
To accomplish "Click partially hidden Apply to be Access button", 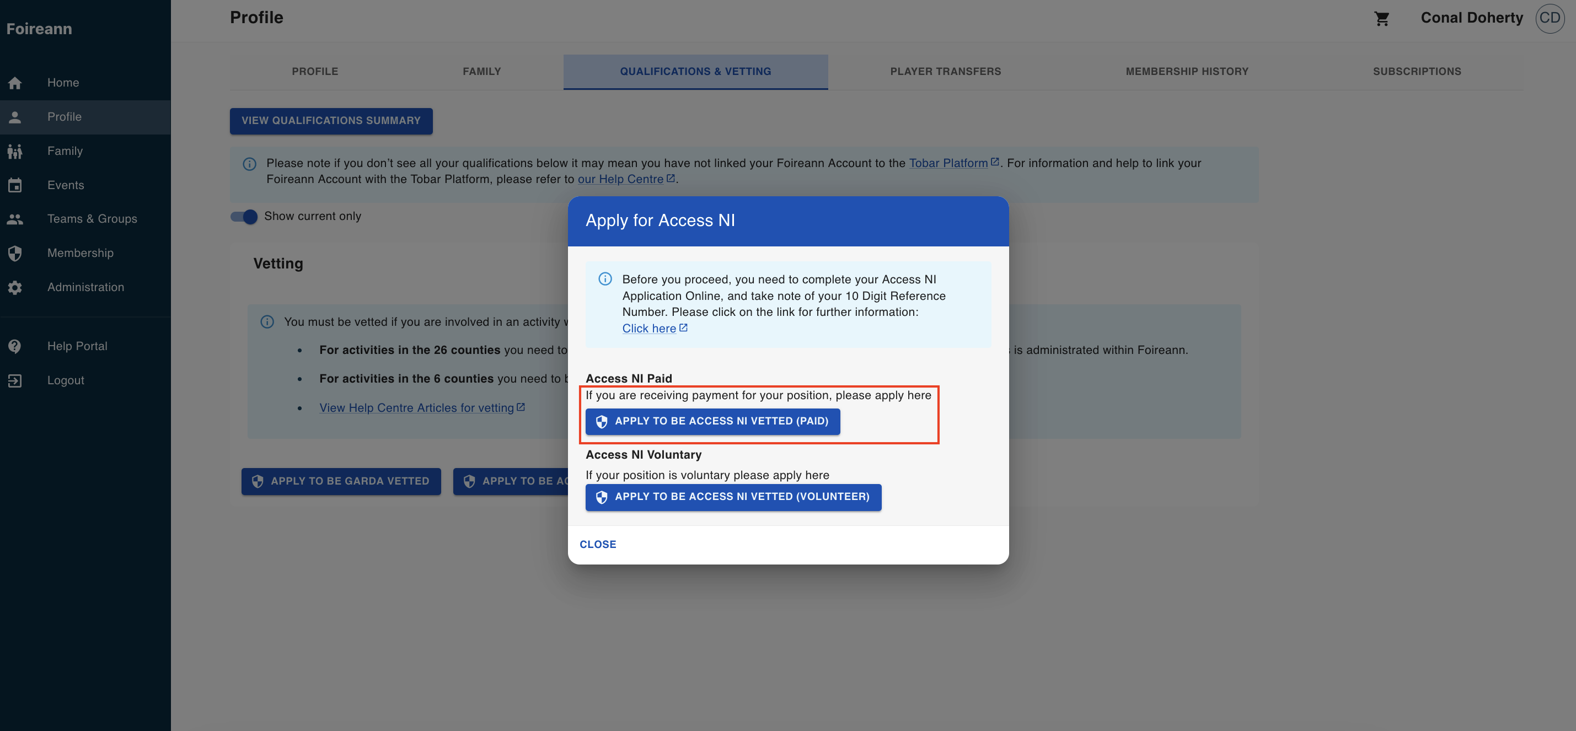I will [x=511, y=481].
